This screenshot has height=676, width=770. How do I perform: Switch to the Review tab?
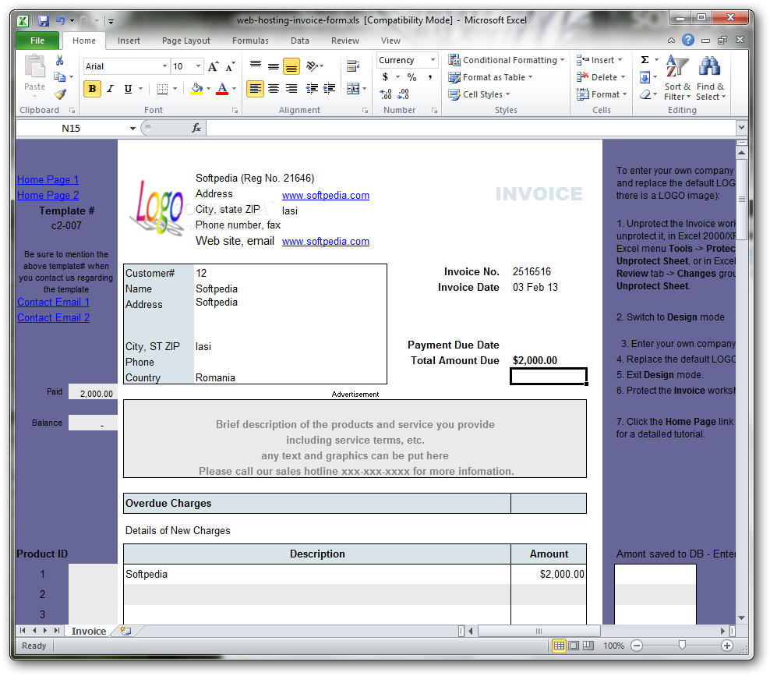pos(344,41)
